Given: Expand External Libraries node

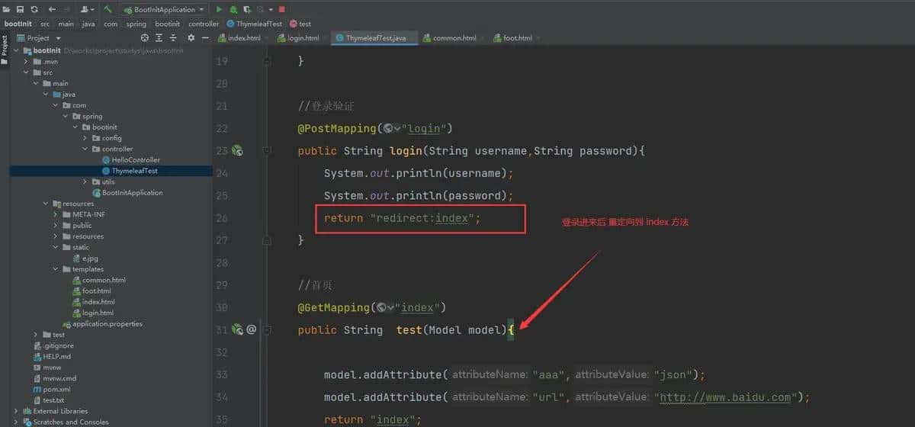Looking at the screenshot, I should pyautogui.click(x=16, y=411).
